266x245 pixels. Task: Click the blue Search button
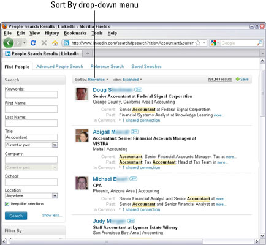coord(16,216)
